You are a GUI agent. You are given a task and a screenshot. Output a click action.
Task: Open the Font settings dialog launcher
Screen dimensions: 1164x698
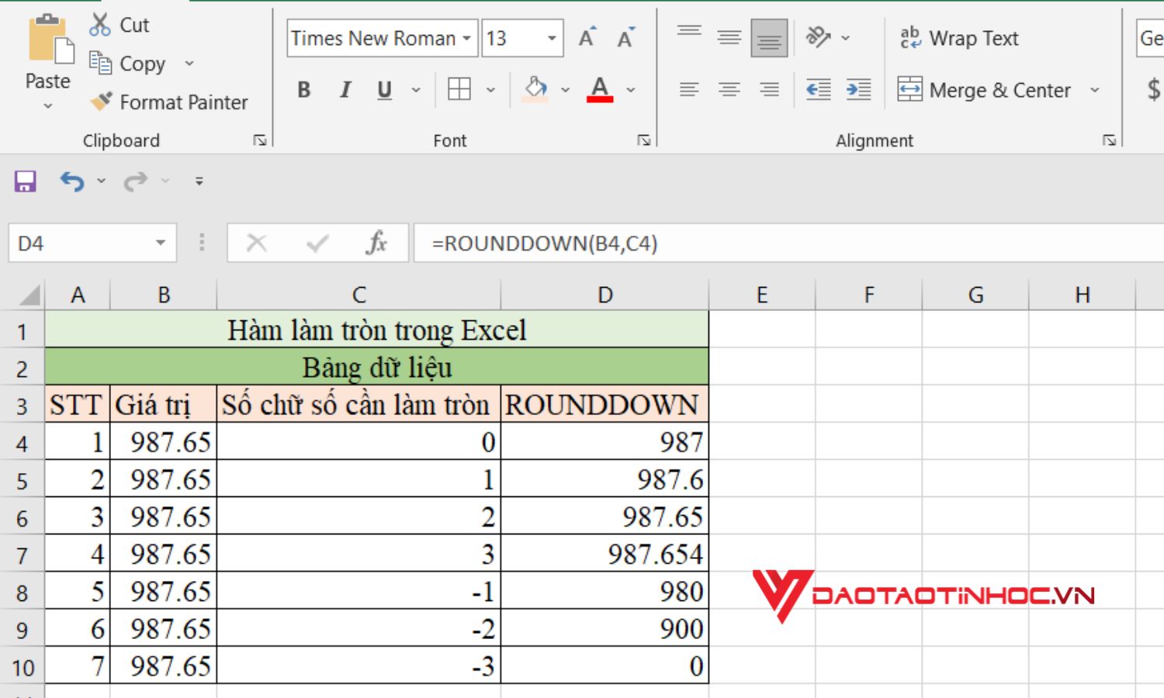click(x=644, y=140)
